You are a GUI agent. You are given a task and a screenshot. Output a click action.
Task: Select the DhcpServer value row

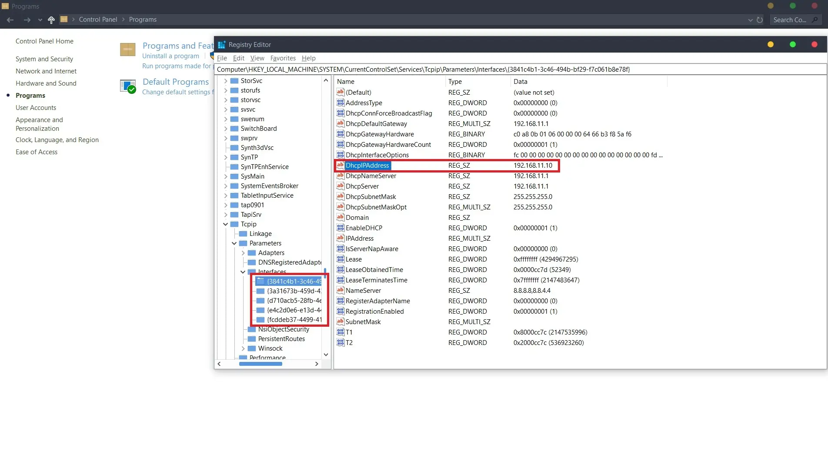500,186
